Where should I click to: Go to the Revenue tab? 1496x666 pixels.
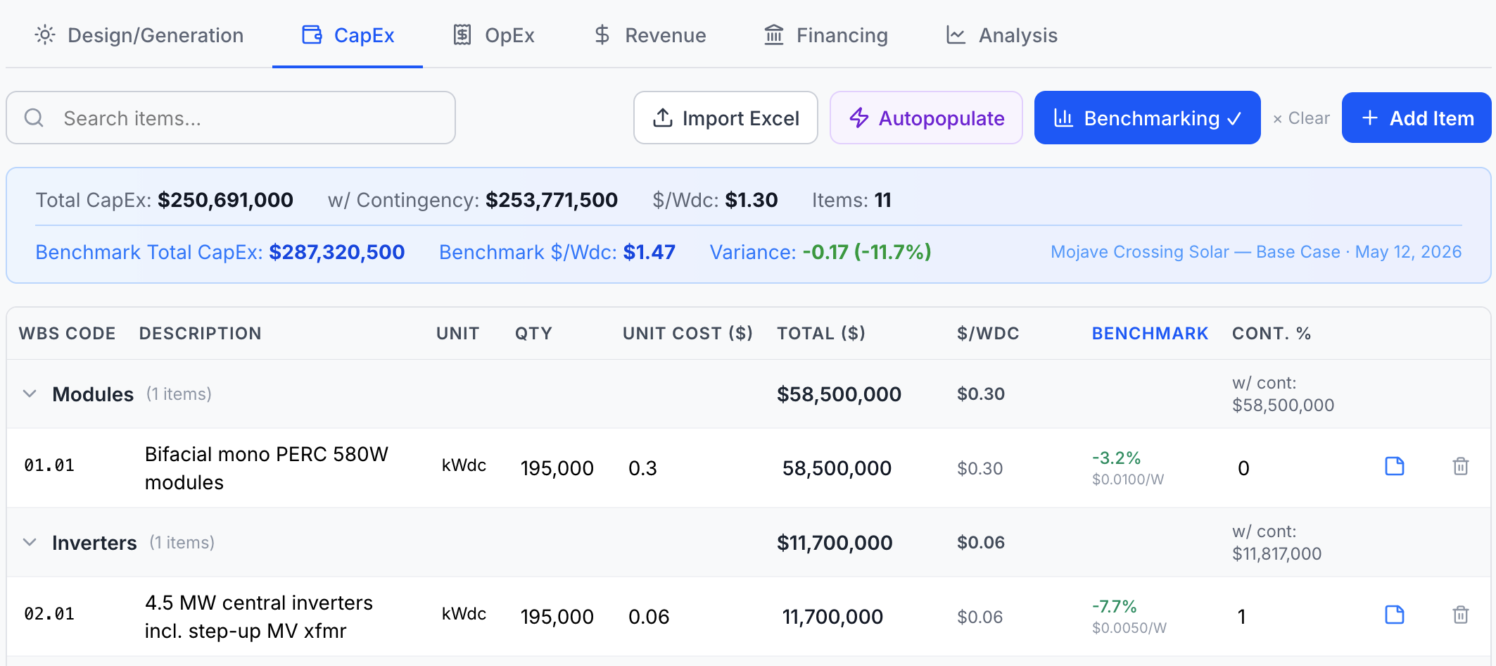tap(649, 35)
